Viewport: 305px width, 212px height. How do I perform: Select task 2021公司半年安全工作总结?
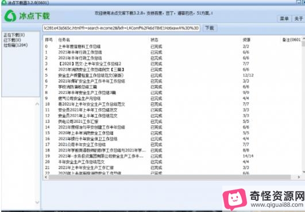click(82, 144)
